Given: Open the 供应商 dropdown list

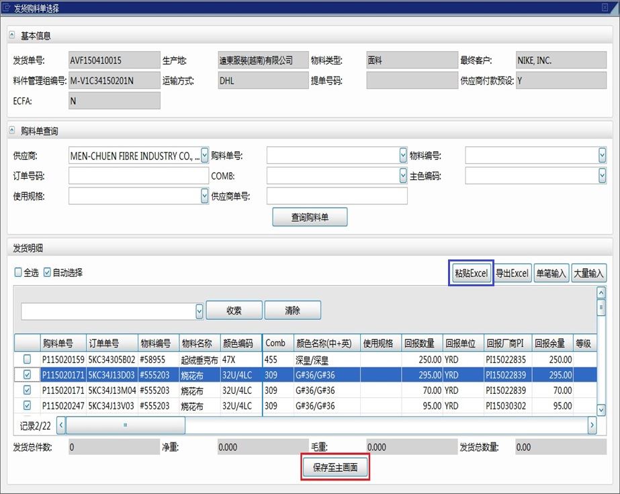Looking at the screenshot, I should pyautogui.click(x=205, y=156).
